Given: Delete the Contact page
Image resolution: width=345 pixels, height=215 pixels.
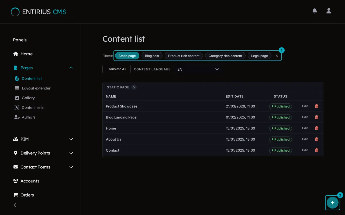Looking at the screenshot, I should pos(317,150).
